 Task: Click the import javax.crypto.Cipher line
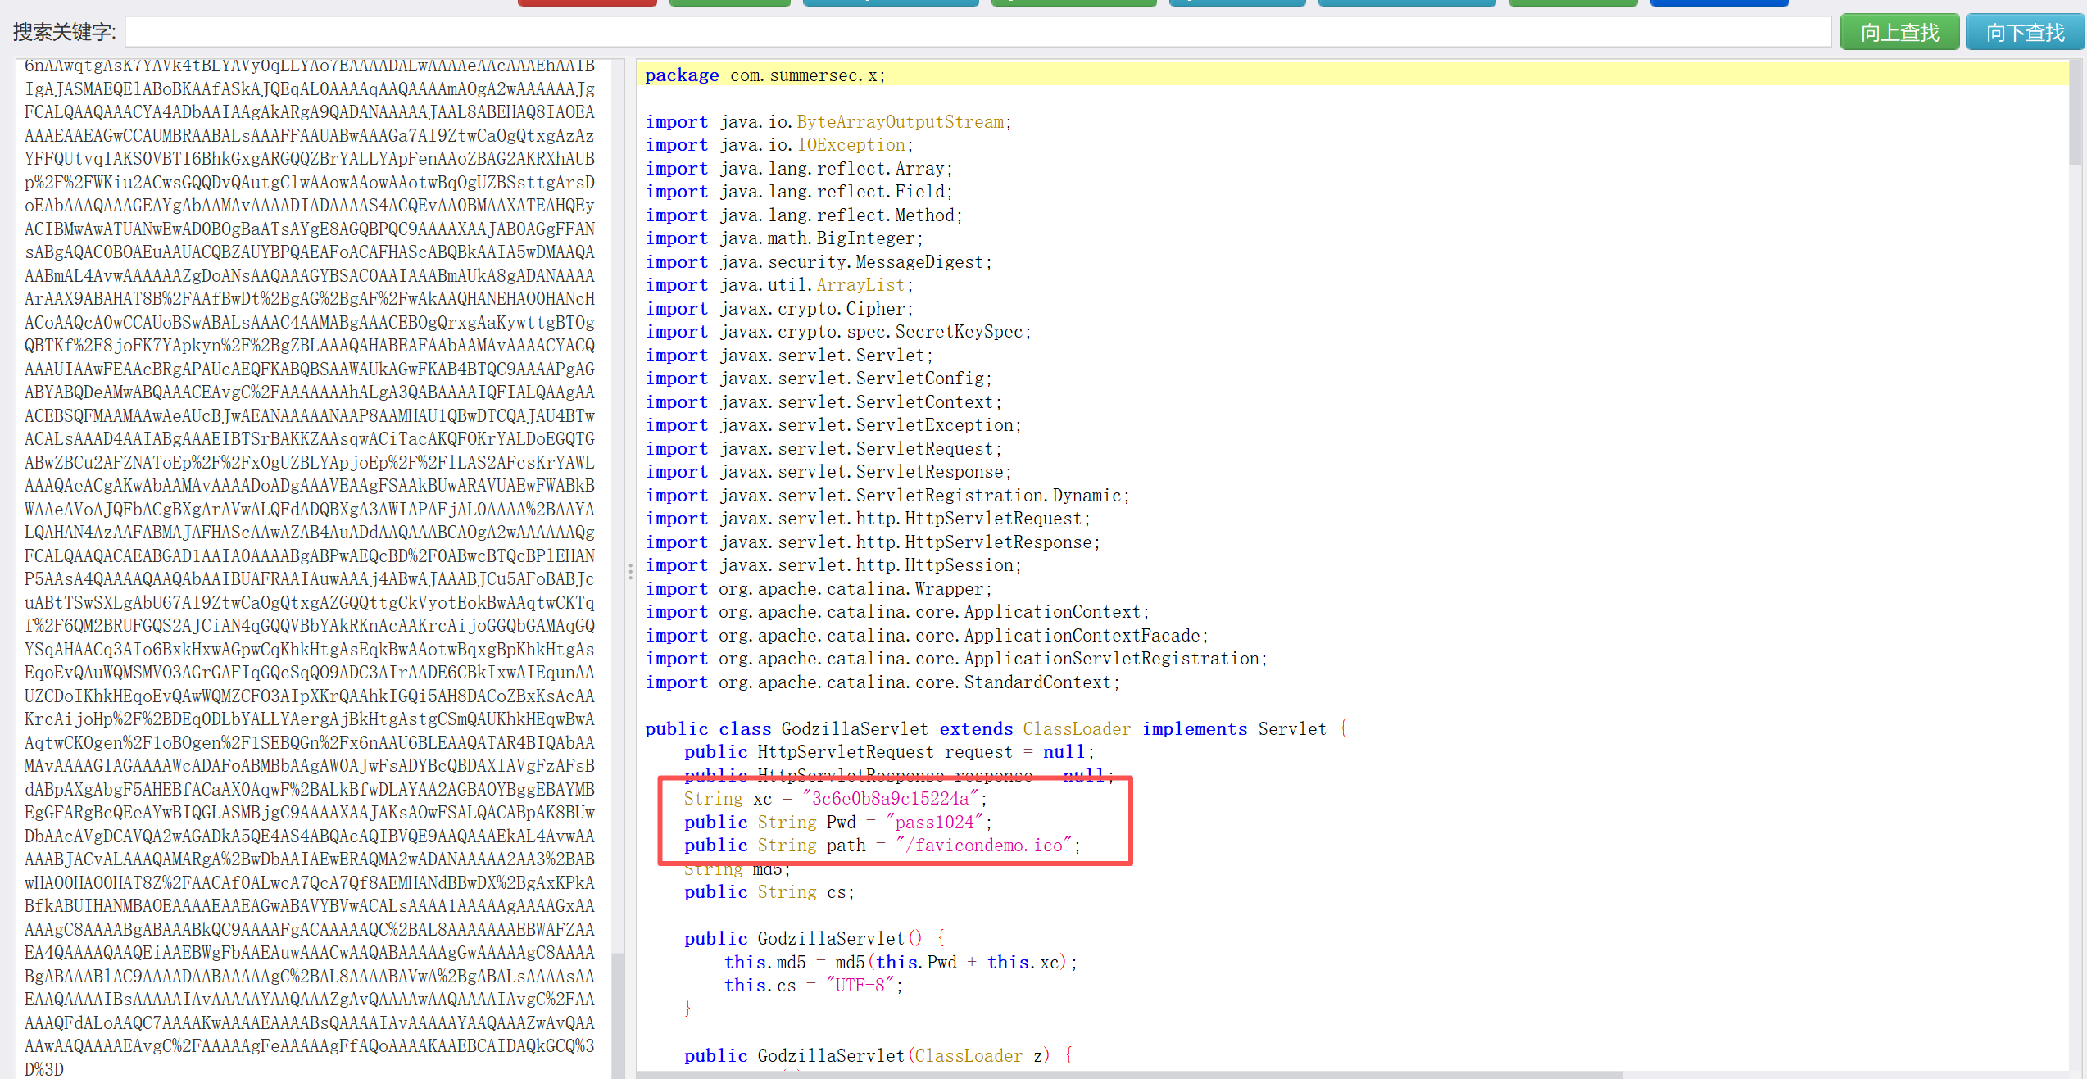(x=778, y=309)
